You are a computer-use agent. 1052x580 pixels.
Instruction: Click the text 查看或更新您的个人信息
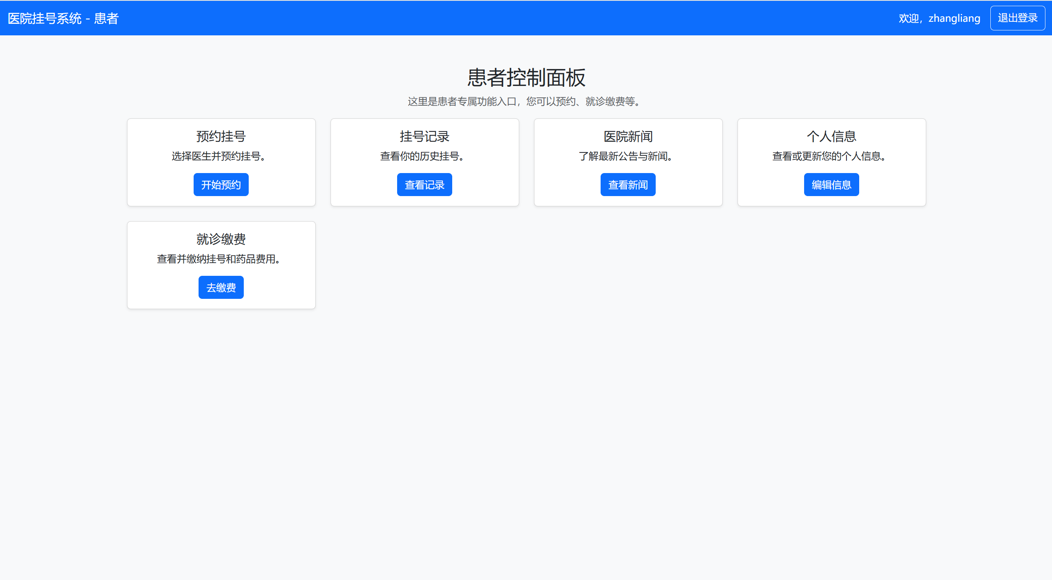point(829,156)
